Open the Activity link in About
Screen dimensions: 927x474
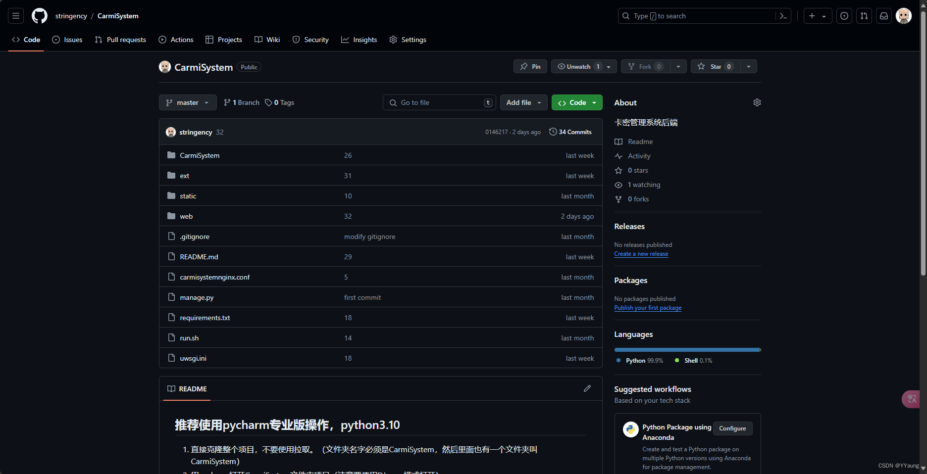tap(633, 156)
